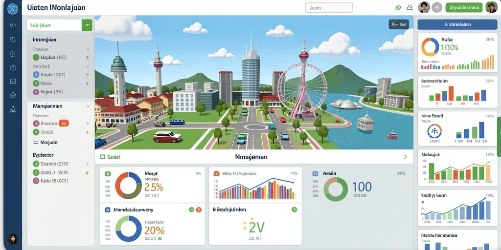Click the Pelia donut chart ring
The width and height of the screenshot is (501, 250).
click(430, 47)
